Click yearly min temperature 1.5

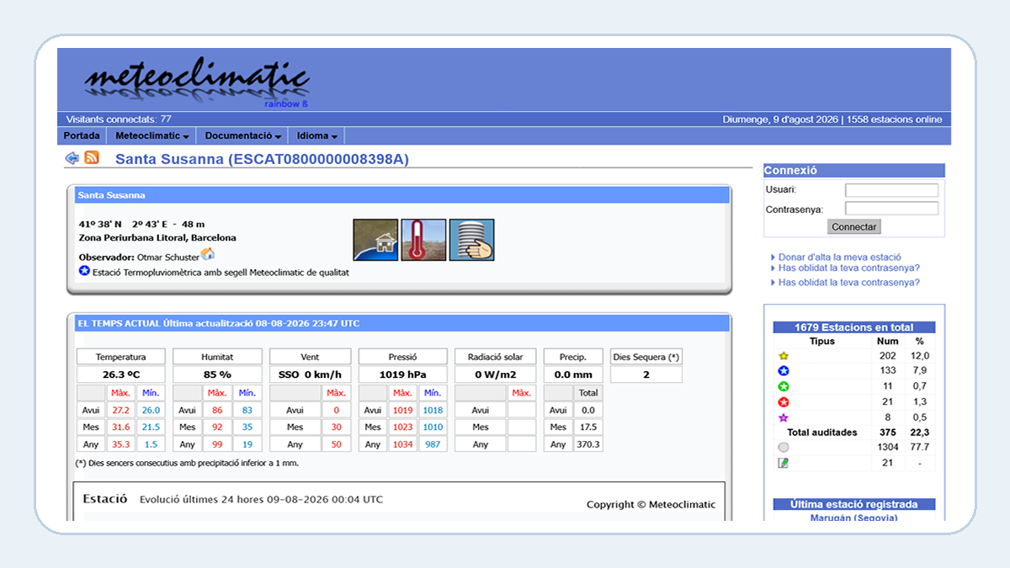point(151,444)
